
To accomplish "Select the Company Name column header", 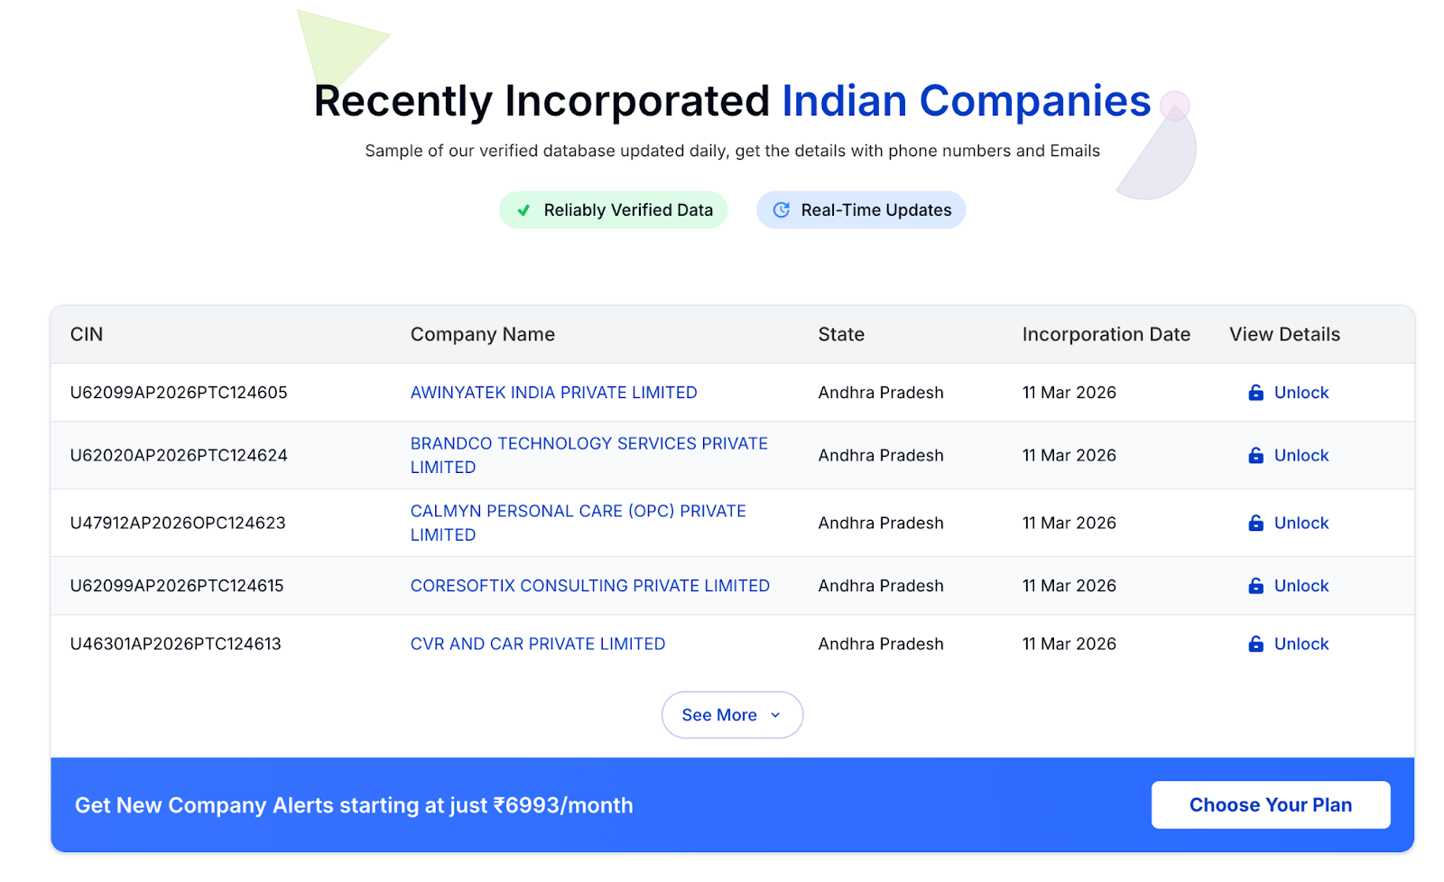I will click(x=482, y=335).
